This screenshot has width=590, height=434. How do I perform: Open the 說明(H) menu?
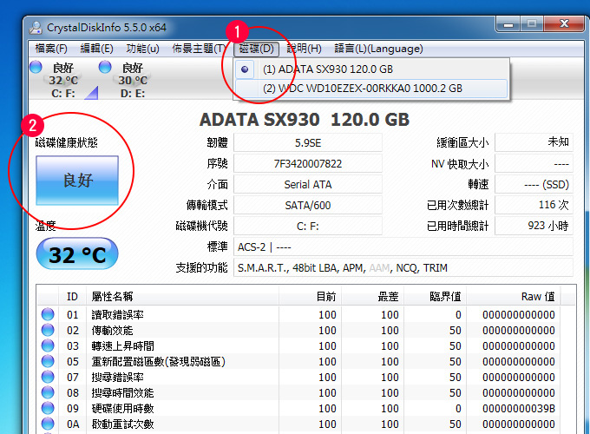point(304,49)
